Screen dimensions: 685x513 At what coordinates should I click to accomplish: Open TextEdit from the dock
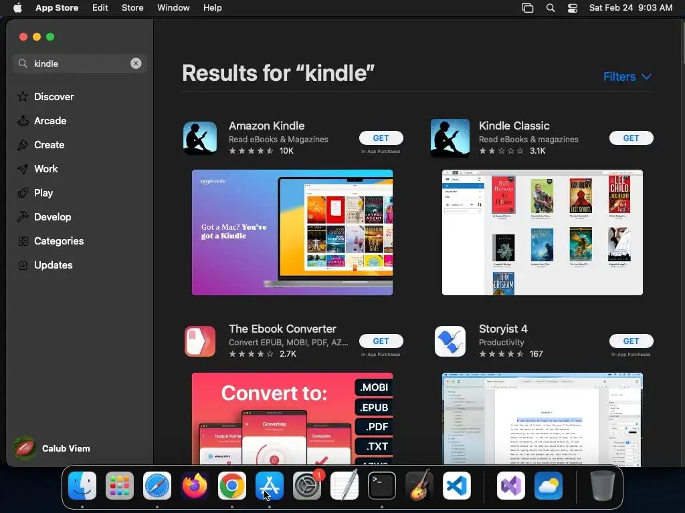[x=345, y=486]
